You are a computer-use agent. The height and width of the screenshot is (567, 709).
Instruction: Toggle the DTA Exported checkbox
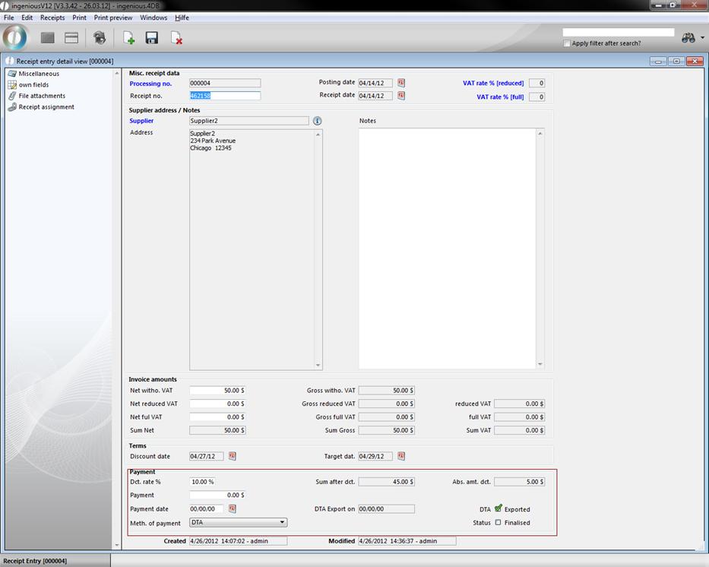[x=499, y=508]
